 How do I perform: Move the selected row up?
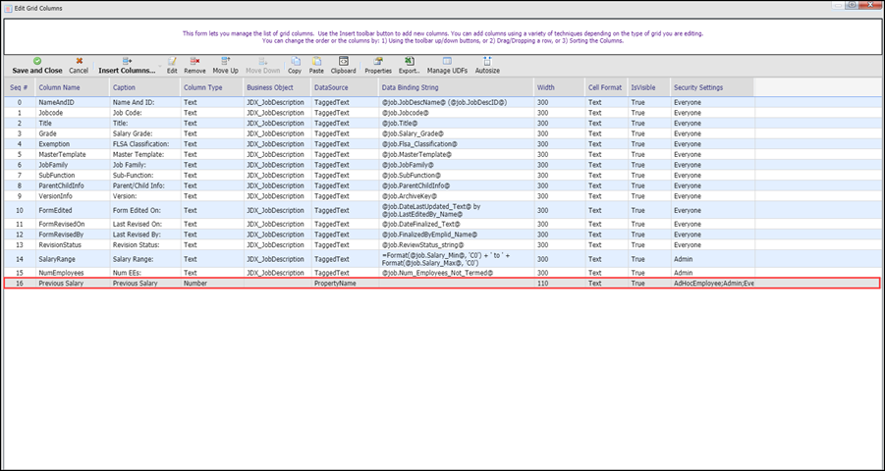pyautogui.click(x=225, y=66)
